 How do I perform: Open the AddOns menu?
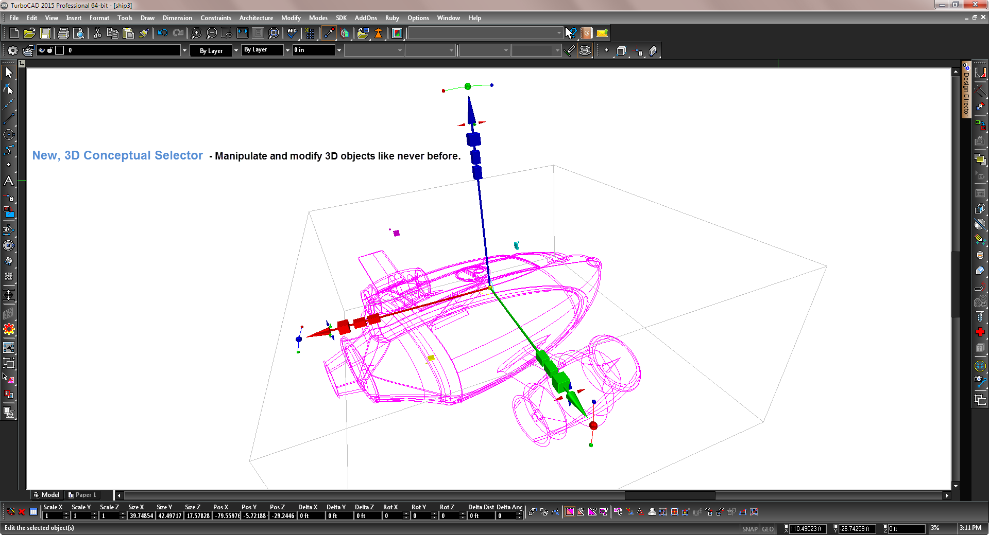[366, 18]
